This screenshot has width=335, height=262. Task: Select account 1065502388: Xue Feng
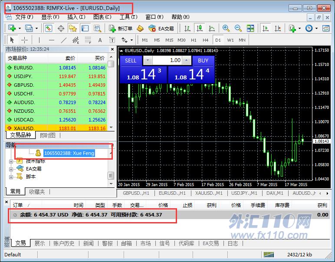pos(69,153)
